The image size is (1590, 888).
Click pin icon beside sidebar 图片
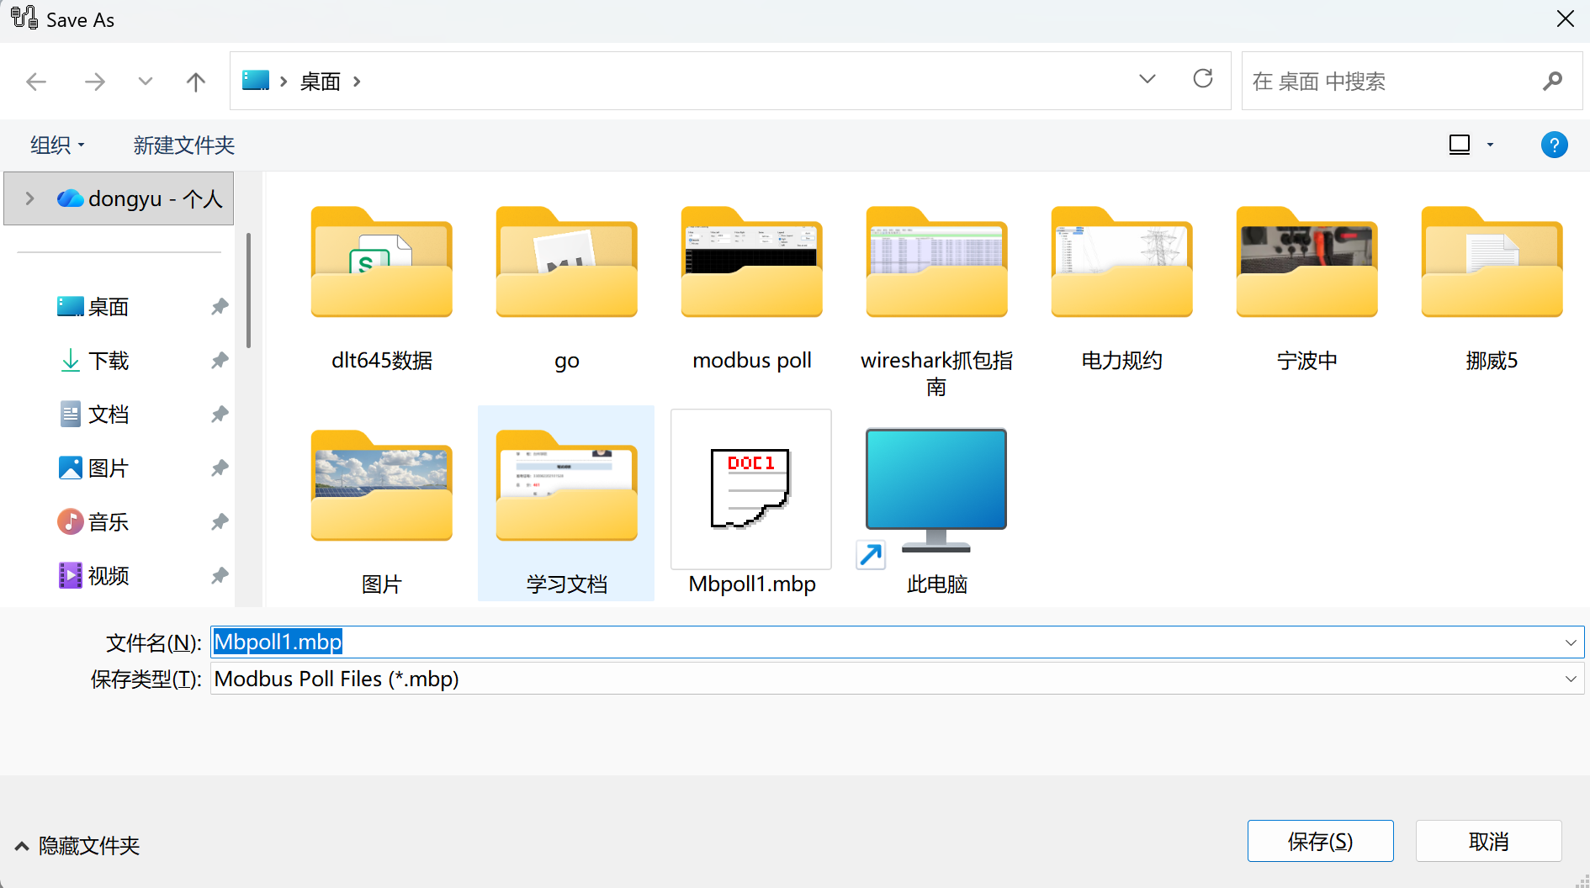pyautogui.click(x=220, y=468)
